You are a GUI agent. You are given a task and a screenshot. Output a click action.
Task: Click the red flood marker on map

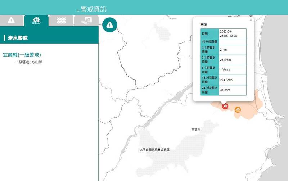pos(225,106)
